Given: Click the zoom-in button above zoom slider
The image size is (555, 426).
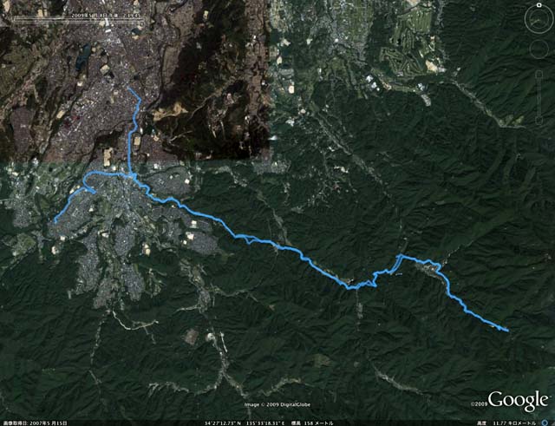Looking at the screenshot, I should [539, 74].
